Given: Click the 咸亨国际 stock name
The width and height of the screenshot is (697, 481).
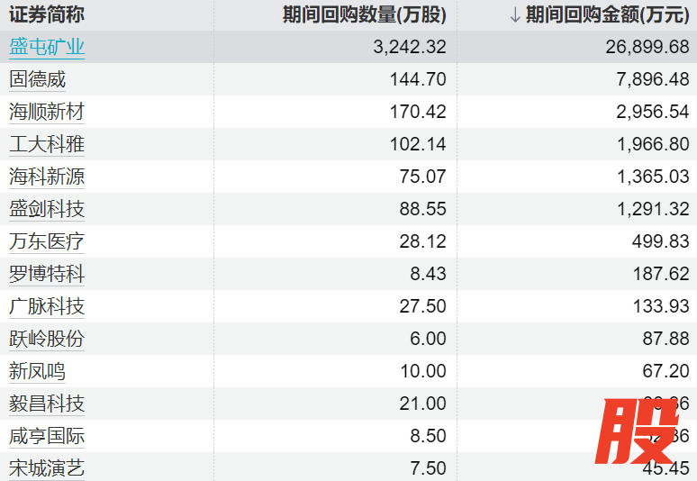Looking at the screenshot, I should (47, 436).
